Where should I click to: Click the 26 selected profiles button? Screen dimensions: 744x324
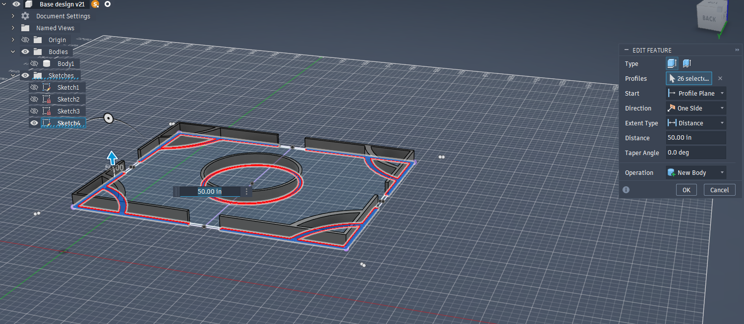pos(689,78)
